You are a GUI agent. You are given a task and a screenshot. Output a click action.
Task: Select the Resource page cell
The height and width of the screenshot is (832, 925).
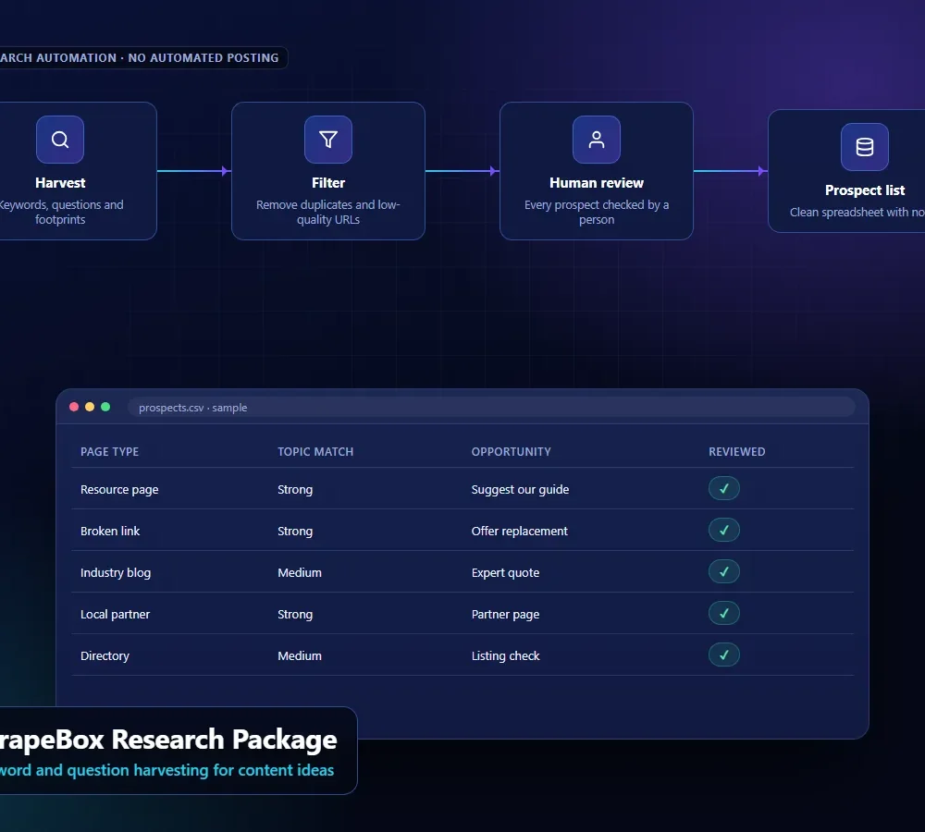(119, 489)
